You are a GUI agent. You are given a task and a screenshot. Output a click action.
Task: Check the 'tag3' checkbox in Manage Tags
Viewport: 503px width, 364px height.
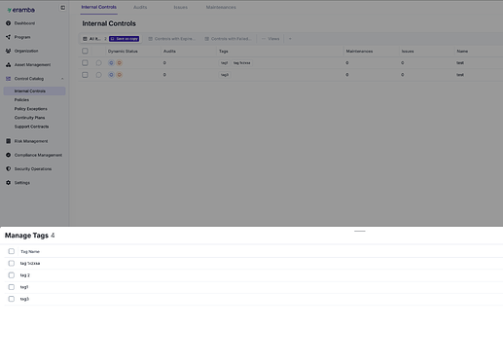pos(12,299)
